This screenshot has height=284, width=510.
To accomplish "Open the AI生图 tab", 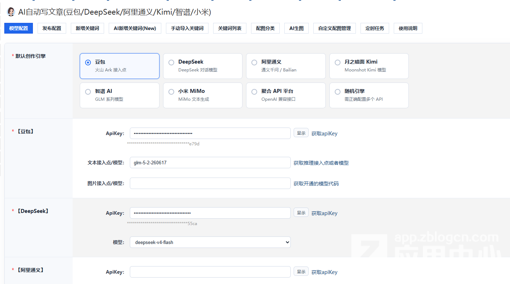I will (x=296, y=28).
